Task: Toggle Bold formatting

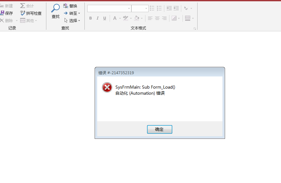Action: point(90,18)
